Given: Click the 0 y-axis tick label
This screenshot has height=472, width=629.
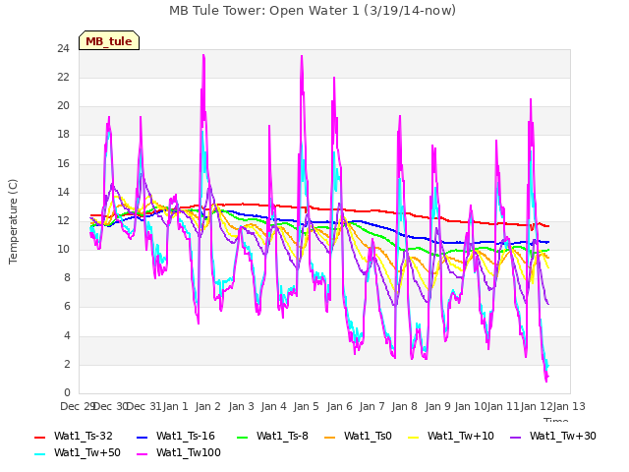Looking at the screenshot, I should (68, 393).
